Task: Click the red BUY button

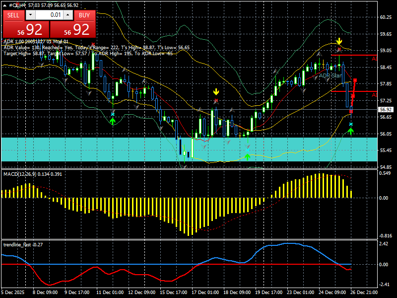Action: coord(84,15)
